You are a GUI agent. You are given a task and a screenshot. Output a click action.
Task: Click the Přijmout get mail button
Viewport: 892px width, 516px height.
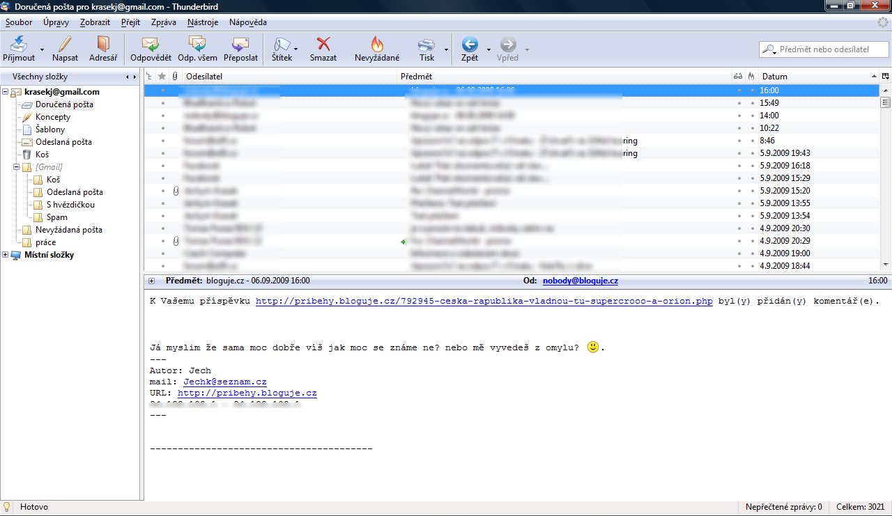19,49
